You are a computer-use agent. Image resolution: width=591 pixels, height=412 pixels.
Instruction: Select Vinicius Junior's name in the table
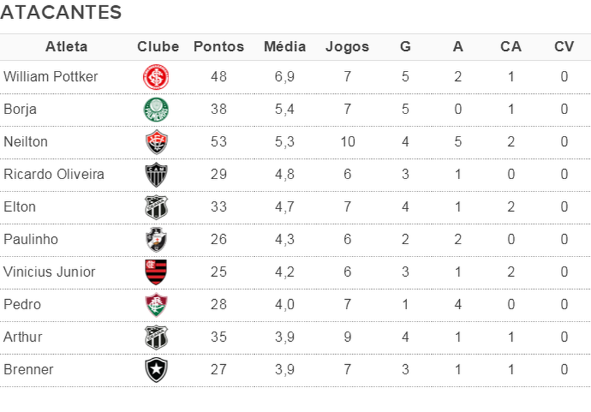pyautogui.click(x=50, y=272)
